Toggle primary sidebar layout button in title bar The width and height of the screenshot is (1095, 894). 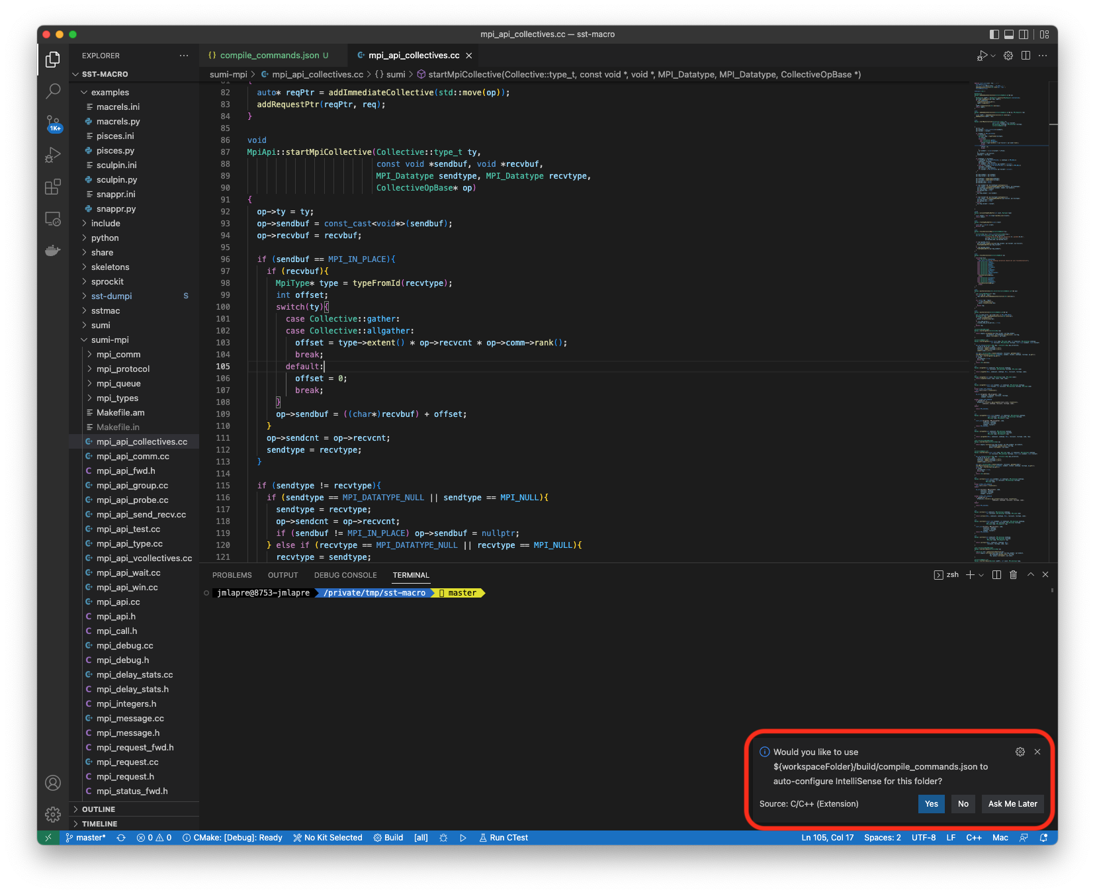click(x=994, y=34)
